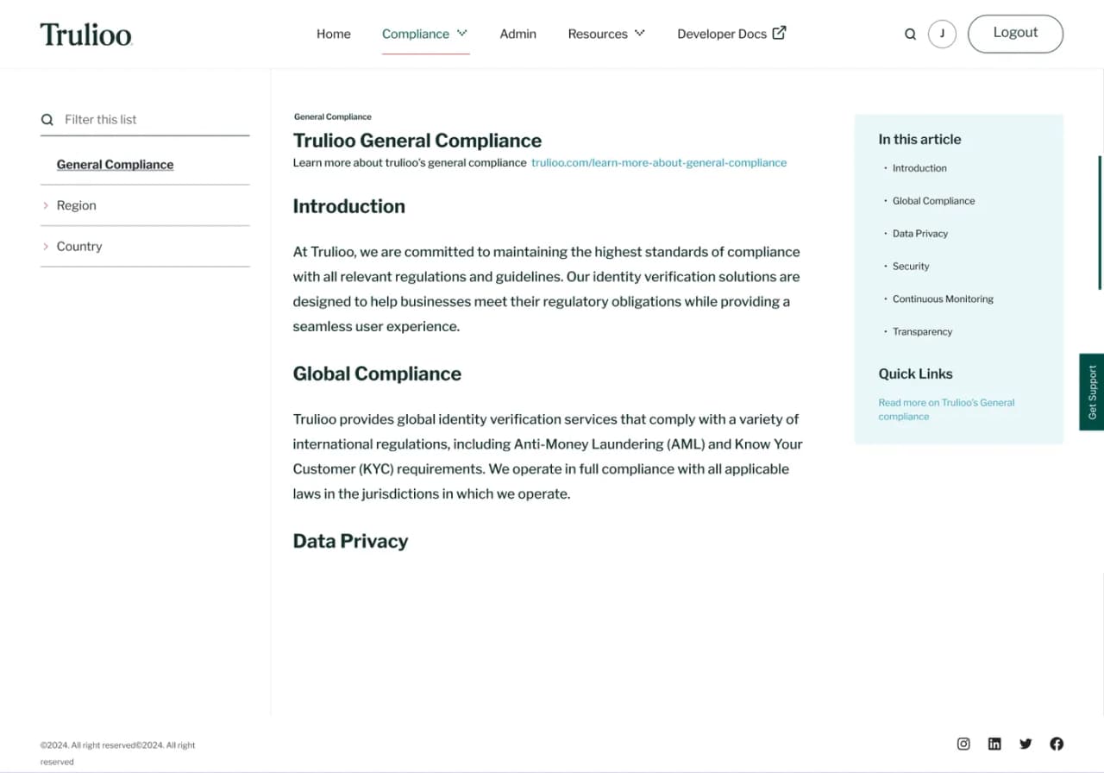
Task: Open the Resources menu item
Action: [598, 34]
